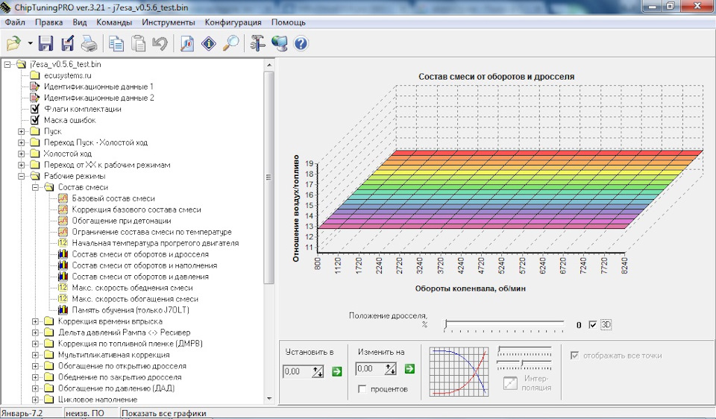Image resolution: width=716 pixels, height=419 pixels.
Task: Open the Файл menu
Action: click(x=15, y=22)
